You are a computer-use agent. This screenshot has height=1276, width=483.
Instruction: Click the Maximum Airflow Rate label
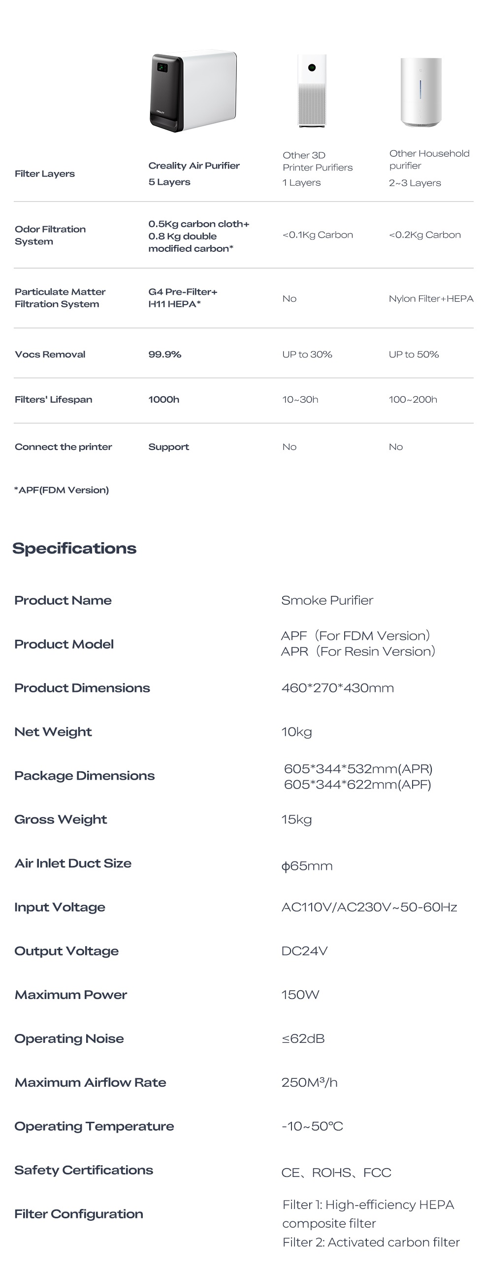90,1082
